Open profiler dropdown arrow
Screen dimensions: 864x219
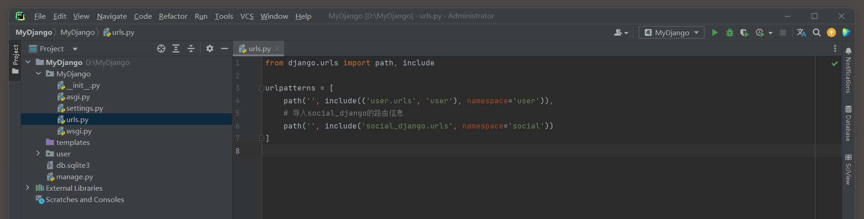point(771,33)
